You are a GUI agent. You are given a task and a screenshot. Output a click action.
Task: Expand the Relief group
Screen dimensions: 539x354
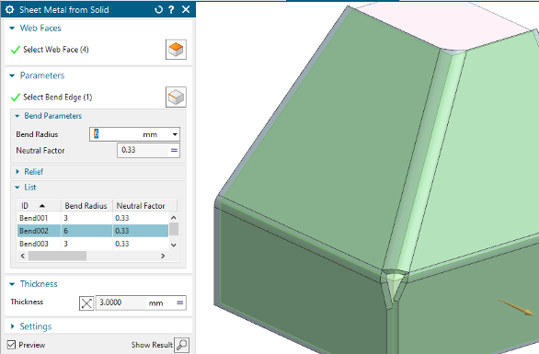[x=17, y=172]
